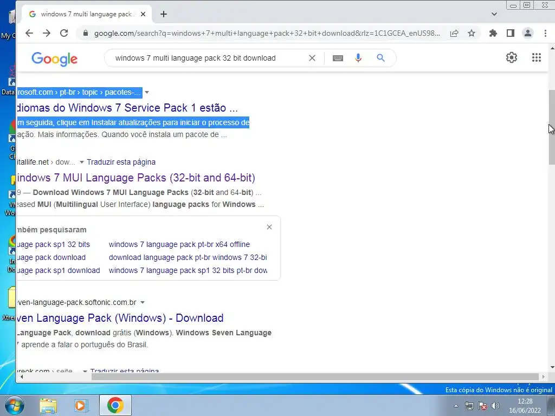This screenshot has width=555, height=416.
Task: Open the Google apps grid
Action: click(537, 57)
